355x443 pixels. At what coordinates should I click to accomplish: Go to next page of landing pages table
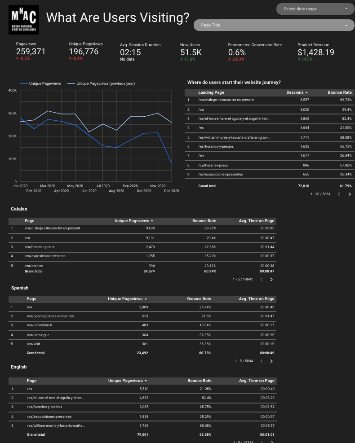[x=350, y=194]
